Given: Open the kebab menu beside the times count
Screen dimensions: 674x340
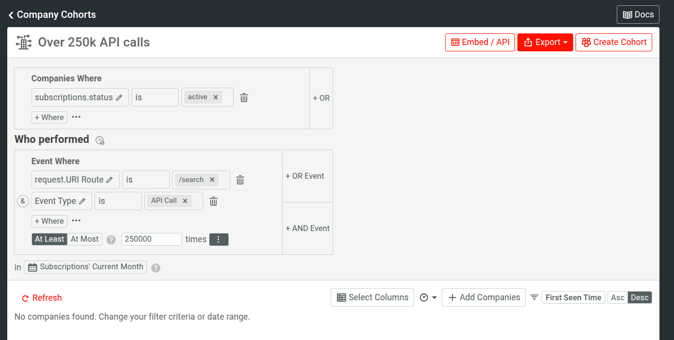Looking at the screenshot, I should click(x=219, y=239).
